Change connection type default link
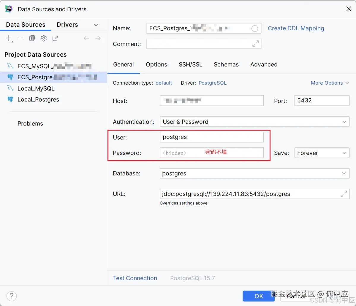Screen dimensions: 356x306 [164, 83]
